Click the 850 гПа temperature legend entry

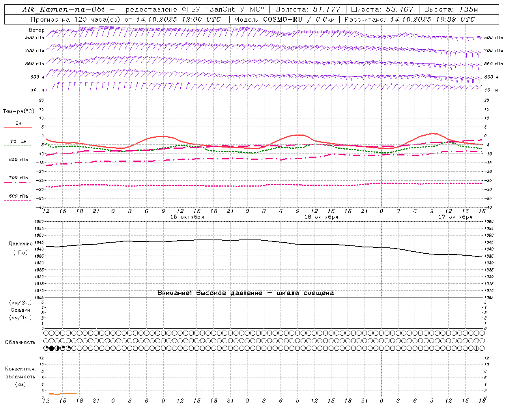point(19,160)
